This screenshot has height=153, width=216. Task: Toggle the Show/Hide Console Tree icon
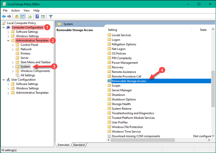pos(22,17)
